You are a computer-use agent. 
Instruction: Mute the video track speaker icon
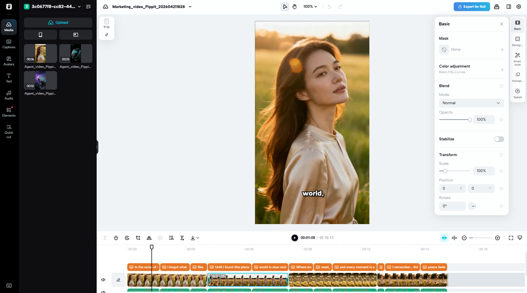click(x=103, y=280)
